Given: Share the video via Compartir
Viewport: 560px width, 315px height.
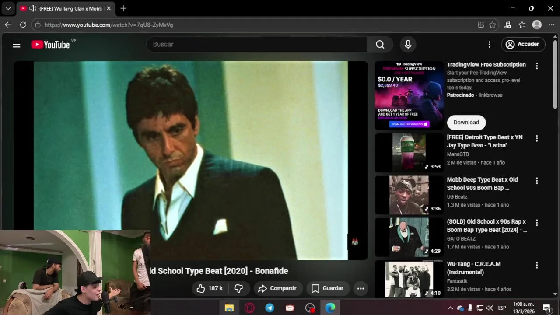Looking at the screenshot, I should (x=278, y=288).
